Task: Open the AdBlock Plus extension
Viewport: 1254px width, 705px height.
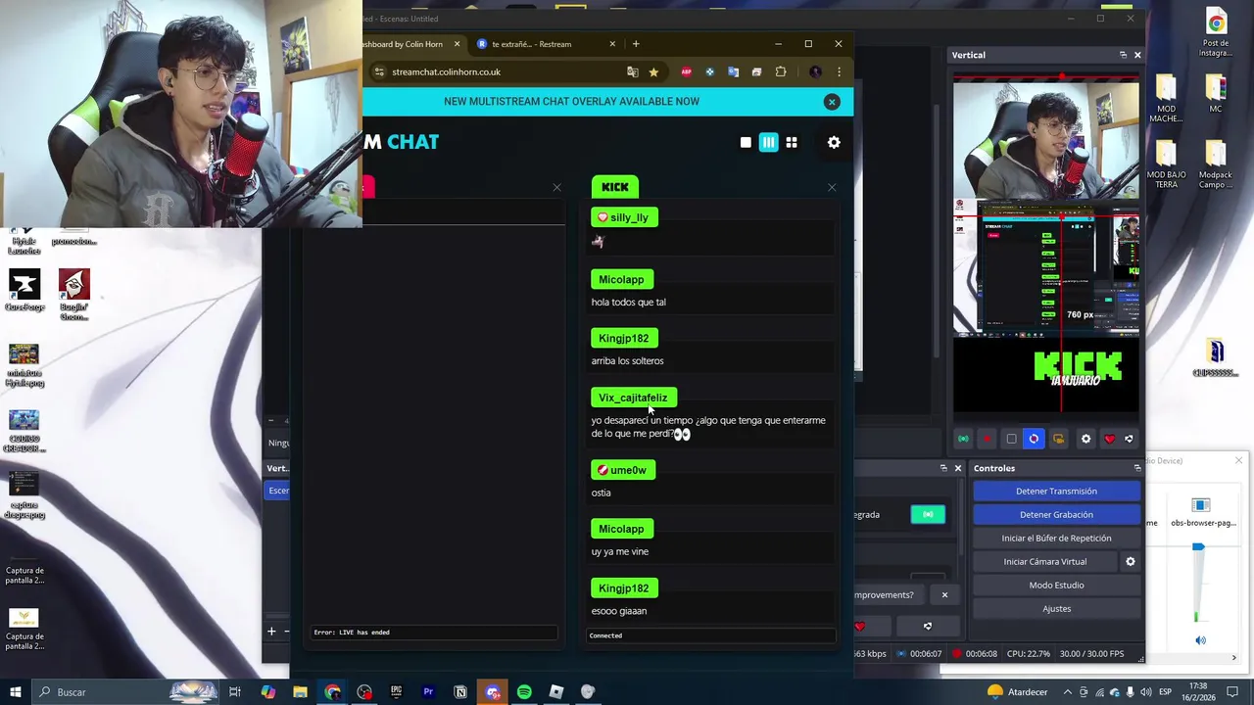Action: 686,71
